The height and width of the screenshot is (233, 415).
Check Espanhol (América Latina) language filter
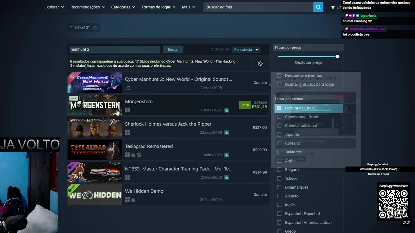(279, 222)
